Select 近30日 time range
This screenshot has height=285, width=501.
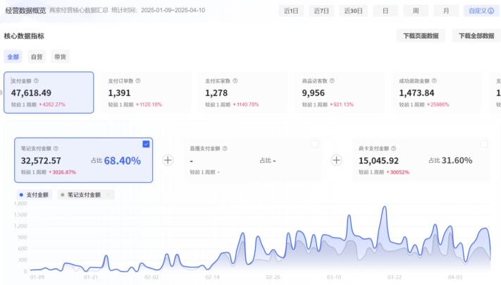click(x=354, y=11)
